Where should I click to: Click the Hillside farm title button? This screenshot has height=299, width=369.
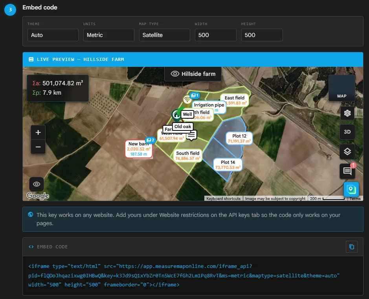(193, 74)
